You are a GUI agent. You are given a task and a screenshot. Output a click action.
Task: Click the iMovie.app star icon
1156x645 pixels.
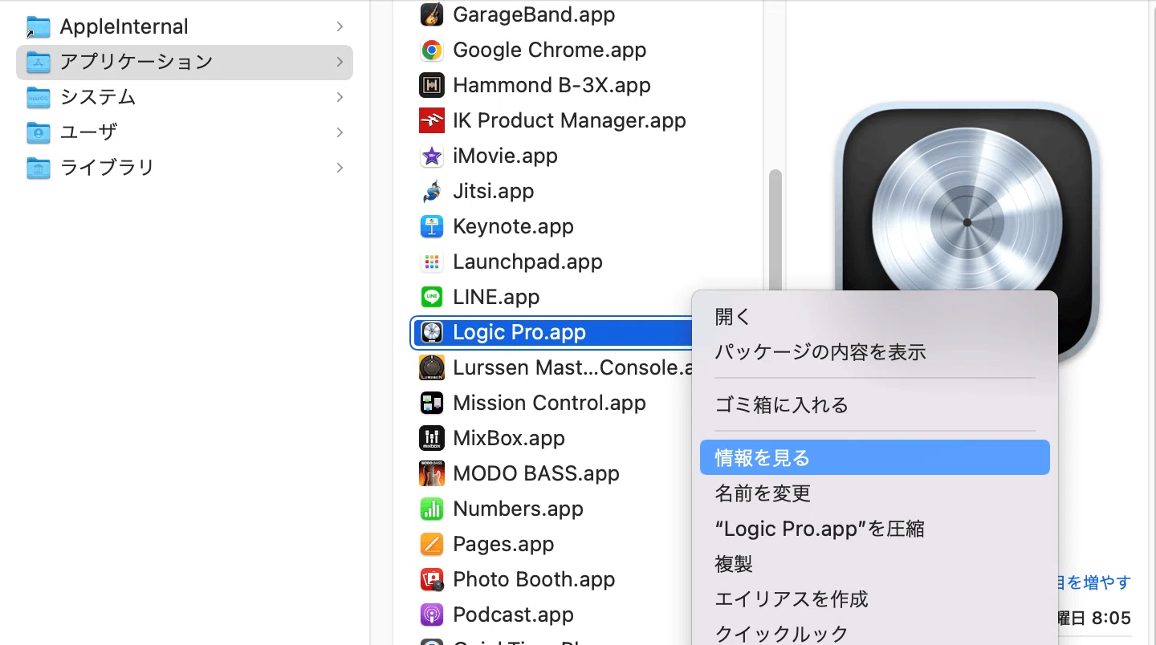coord(432,156)
